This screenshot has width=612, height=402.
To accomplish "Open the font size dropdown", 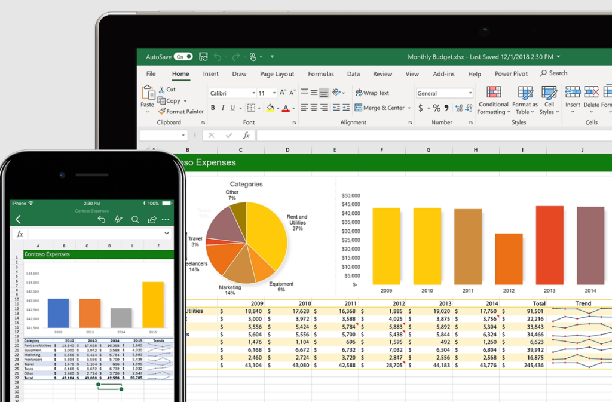I will [273, 93].
